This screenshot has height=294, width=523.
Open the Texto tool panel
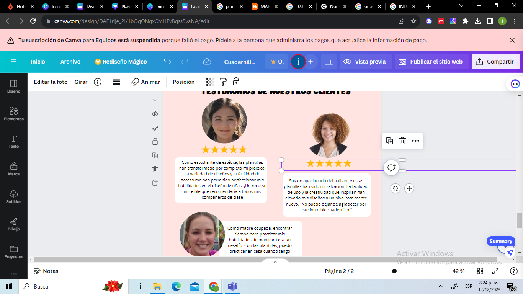tap(14, 142)
